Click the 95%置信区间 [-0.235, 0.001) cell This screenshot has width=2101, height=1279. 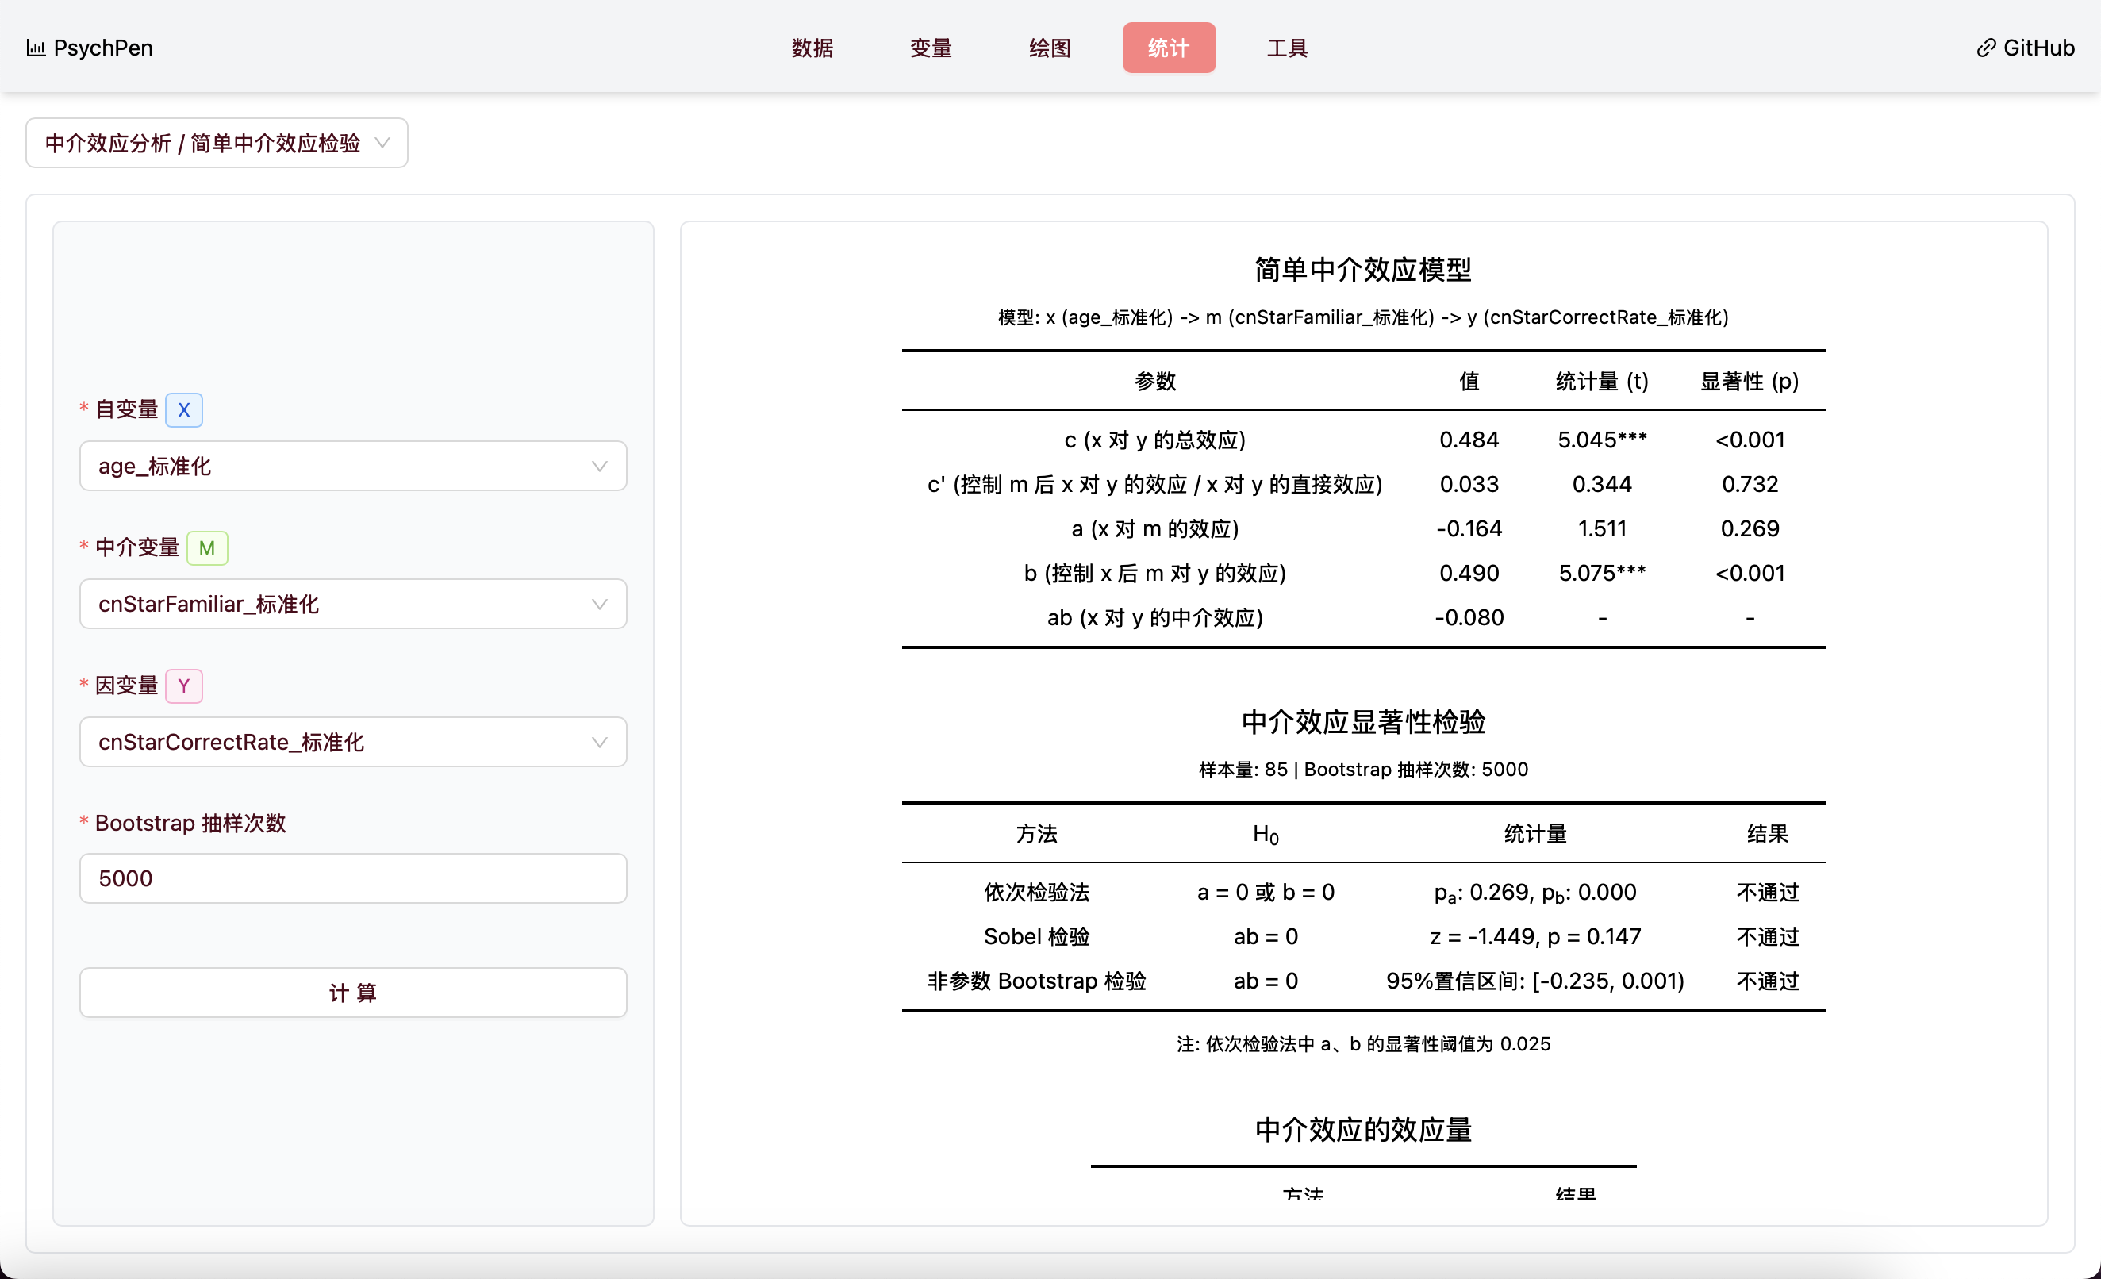coord(1534,981)
